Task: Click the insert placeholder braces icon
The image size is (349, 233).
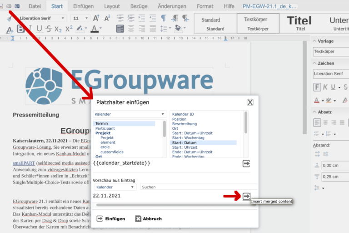Action: click(9, 6)
